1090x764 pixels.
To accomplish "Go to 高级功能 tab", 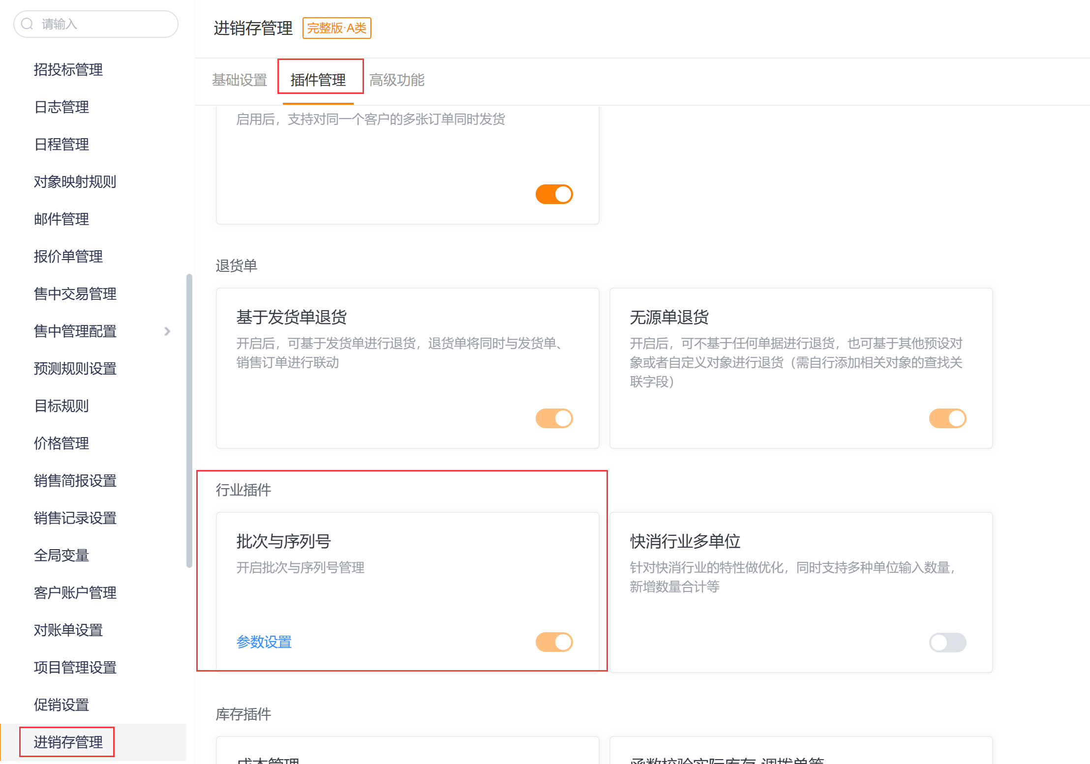I will point(396,80).
